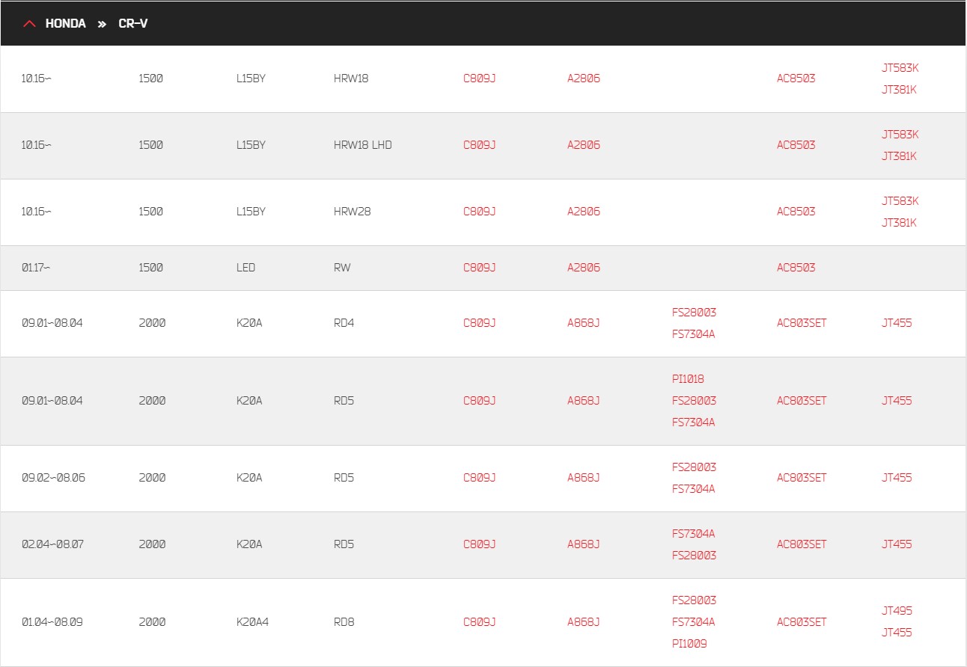
Task: Click A2806 in the HRW28 row
Action: [x=584, y=212]
